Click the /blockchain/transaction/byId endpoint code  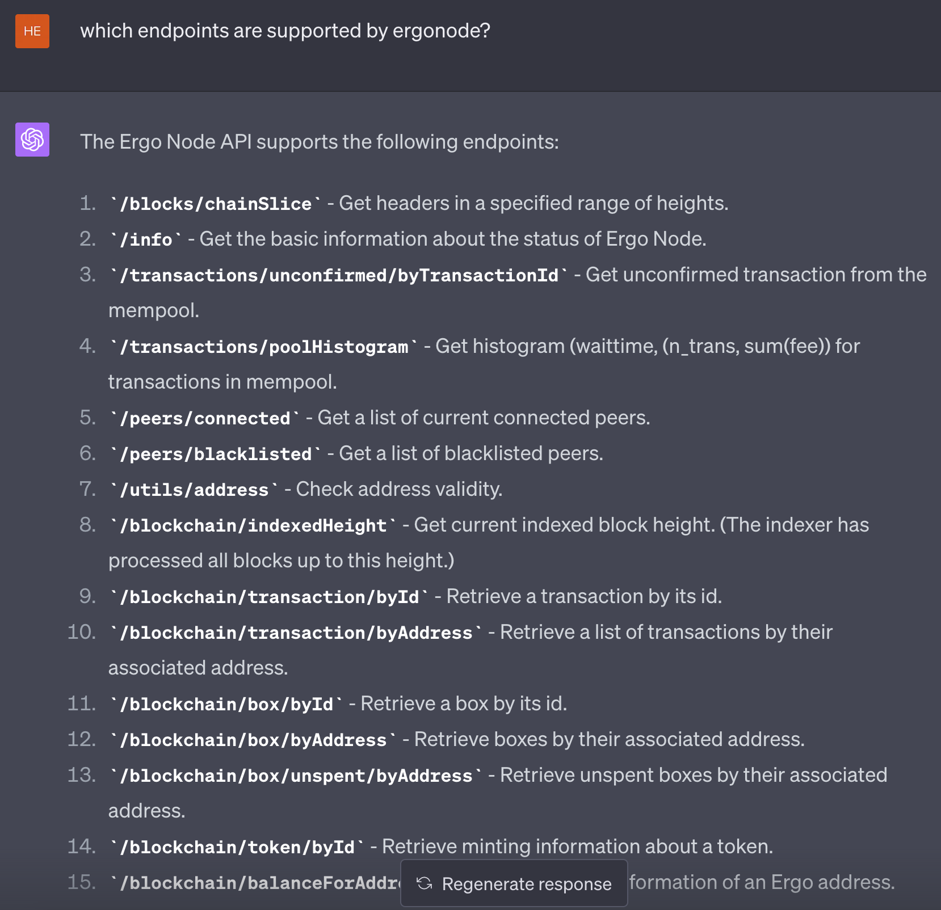(269, 597)
